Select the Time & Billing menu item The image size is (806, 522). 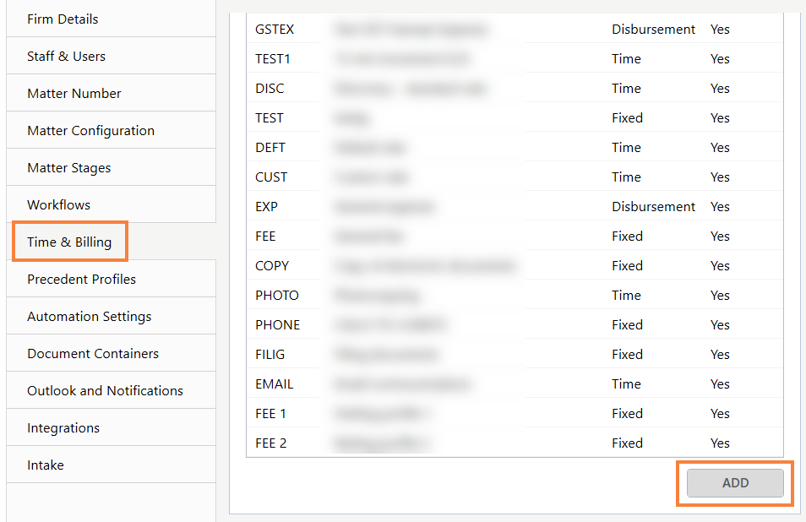pyautogui.click(x=69, y=242)
